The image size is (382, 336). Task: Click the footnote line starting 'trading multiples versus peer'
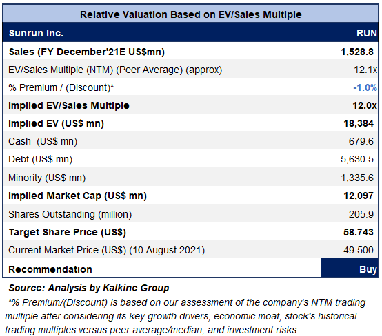(x=152, y=330)
